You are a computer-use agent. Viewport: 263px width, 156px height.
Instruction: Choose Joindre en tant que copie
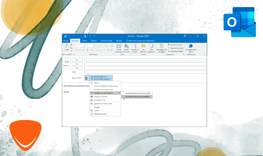pos(106,89)
